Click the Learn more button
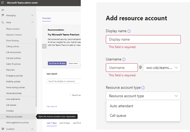This screenshot has width=190, height=132. click(73, 63)
